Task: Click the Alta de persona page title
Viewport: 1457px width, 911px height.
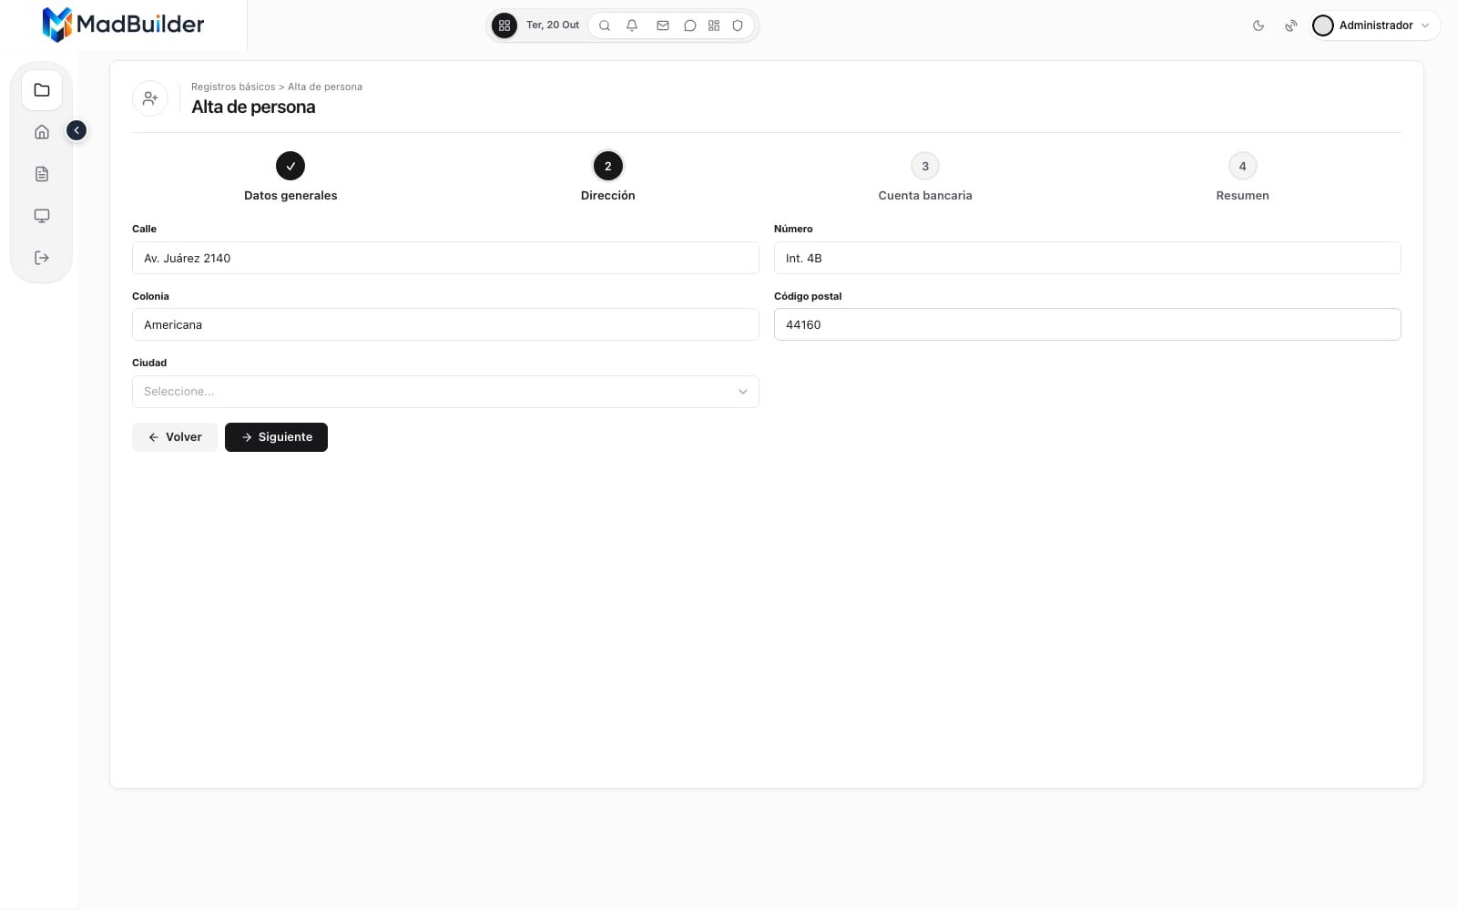Action: point(253,107)
